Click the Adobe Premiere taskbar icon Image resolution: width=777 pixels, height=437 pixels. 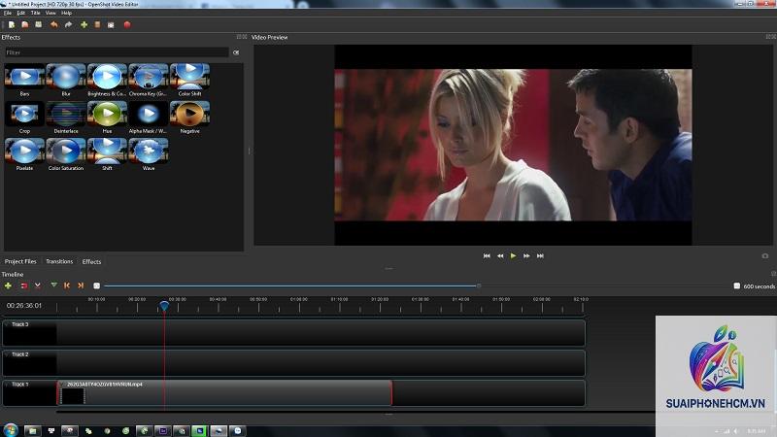[162, 431]
